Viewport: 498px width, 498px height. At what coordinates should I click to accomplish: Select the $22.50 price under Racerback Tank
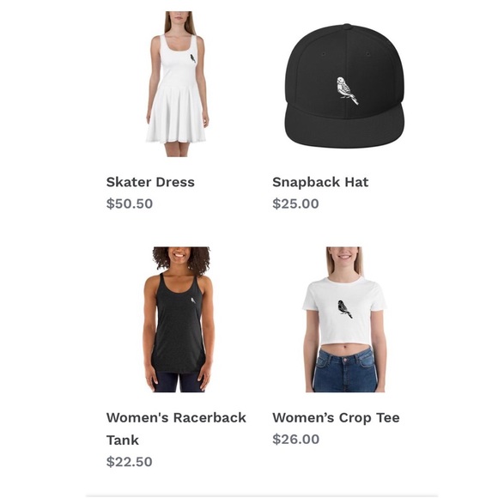point(130,461)
